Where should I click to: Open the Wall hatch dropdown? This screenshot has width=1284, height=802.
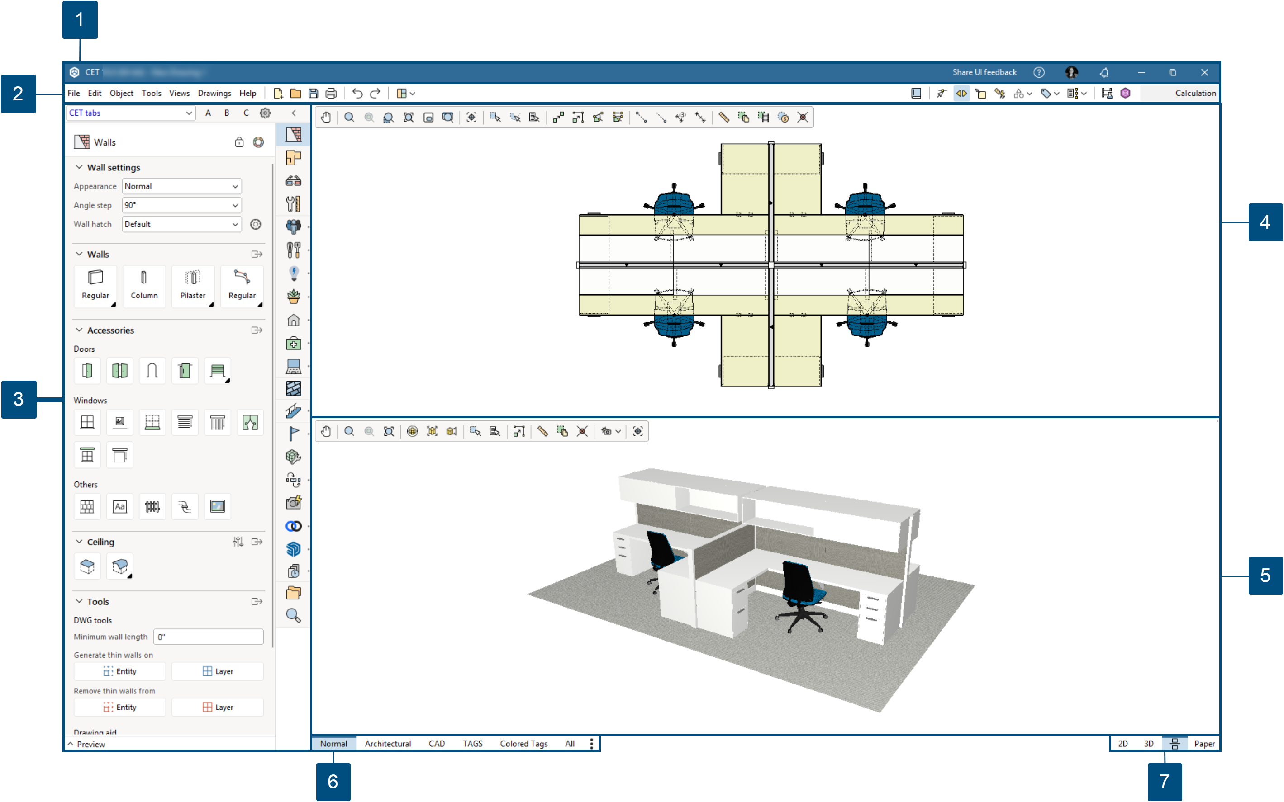pyautogui.click(x=181, y=224)
